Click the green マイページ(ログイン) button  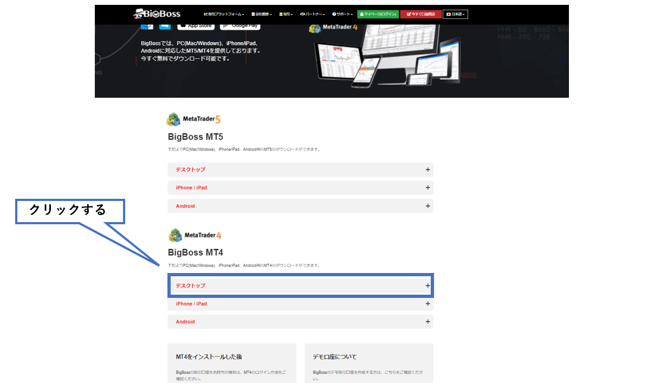coord(377,14)
